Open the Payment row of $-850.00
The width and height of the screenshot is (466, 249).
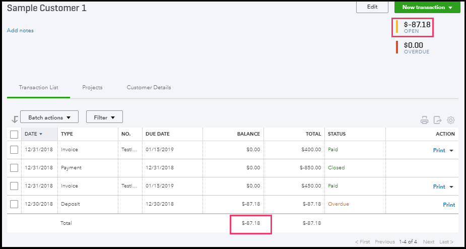coord(233,168)
